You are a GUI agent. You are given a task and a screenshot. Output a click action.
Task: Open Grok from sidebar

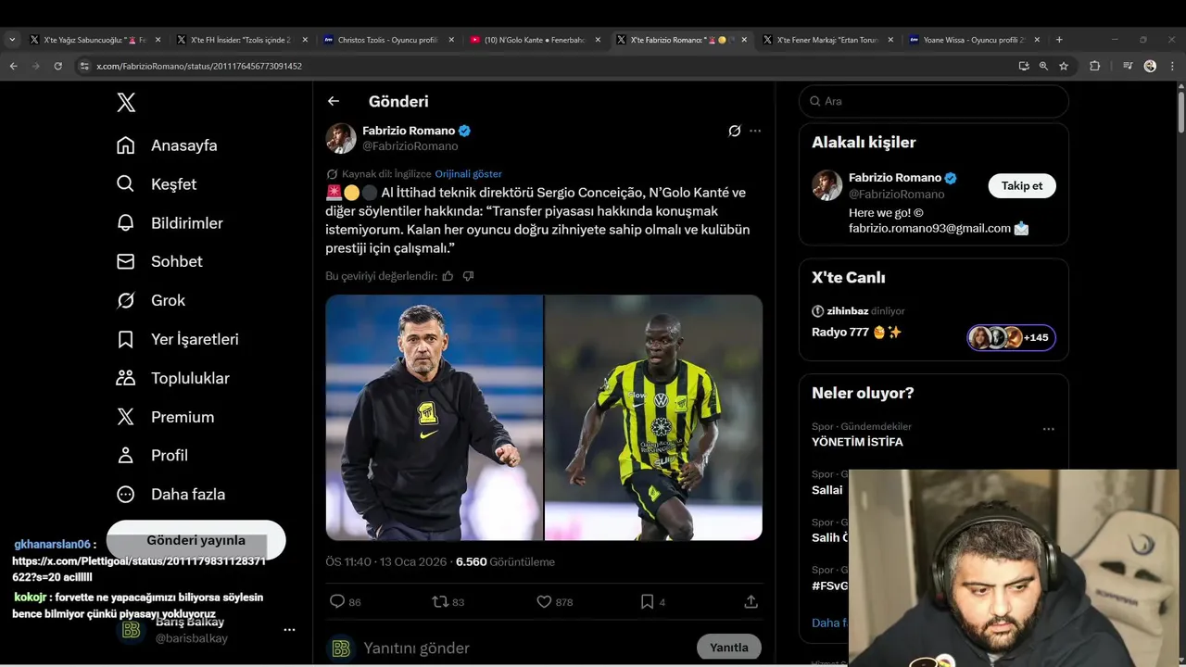pos(150,300)
